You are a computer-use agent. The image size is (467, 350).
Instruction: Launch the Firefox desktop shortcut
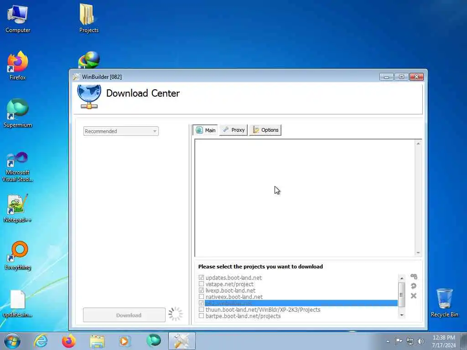[18, 66]
